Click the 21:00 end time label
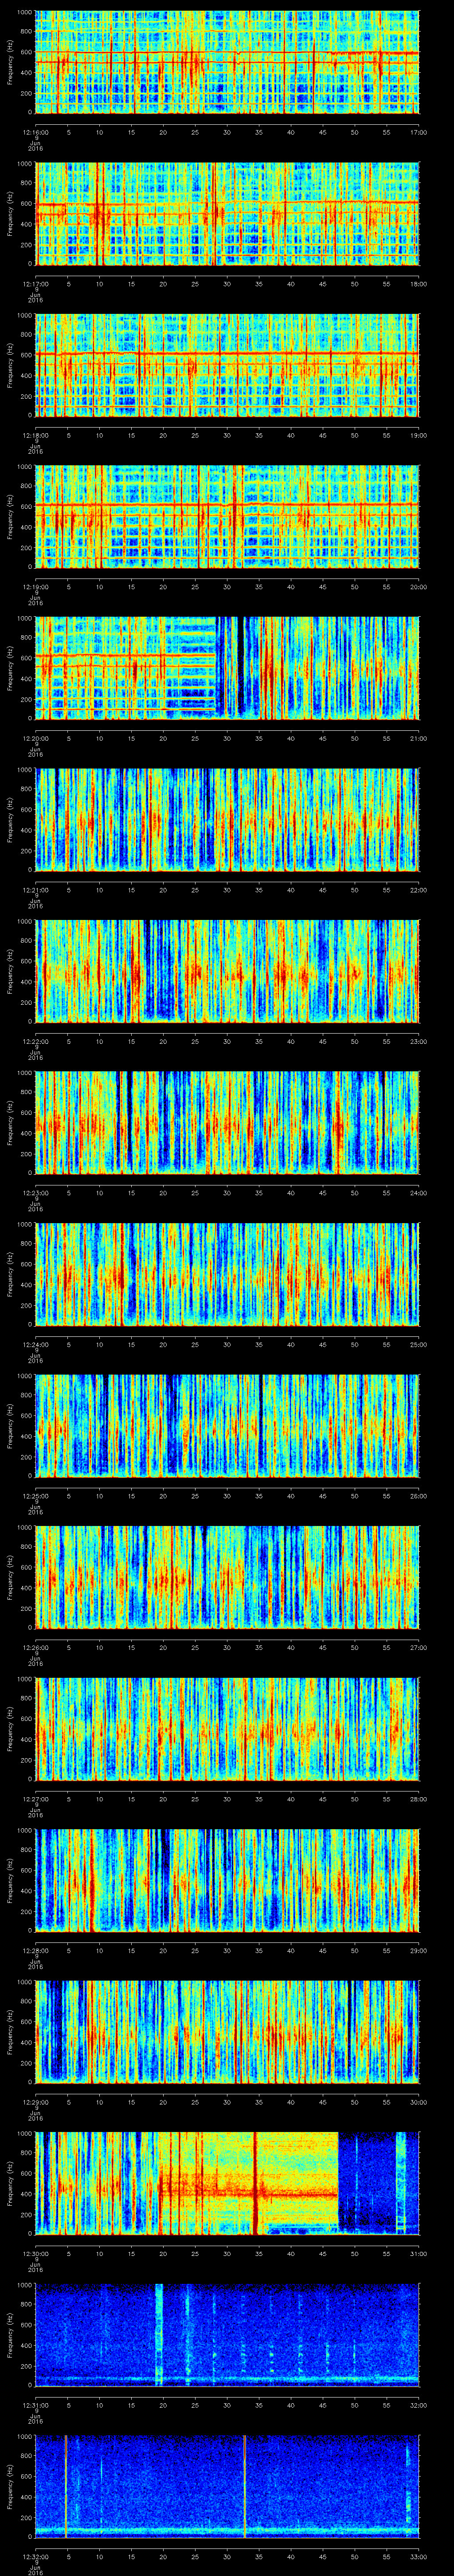The image size is (454, 2576). pos(418,738)
